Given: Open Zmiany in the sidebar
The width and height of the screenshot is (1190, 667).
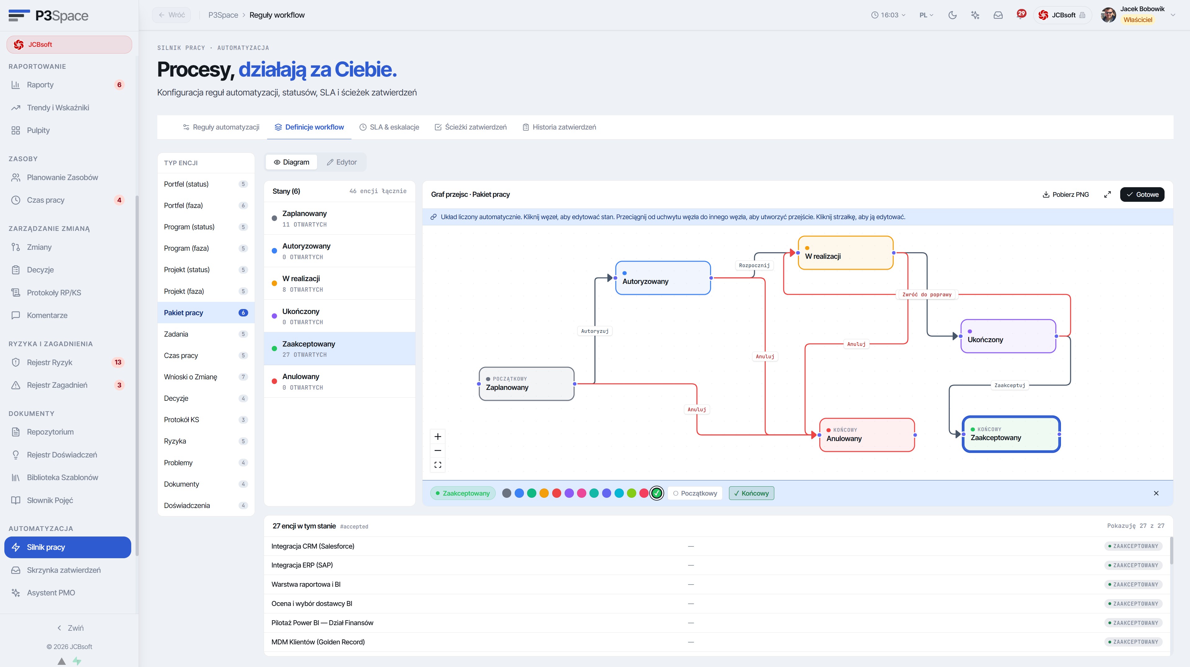Looking at the screenshot, I should (x=68, y=247).
